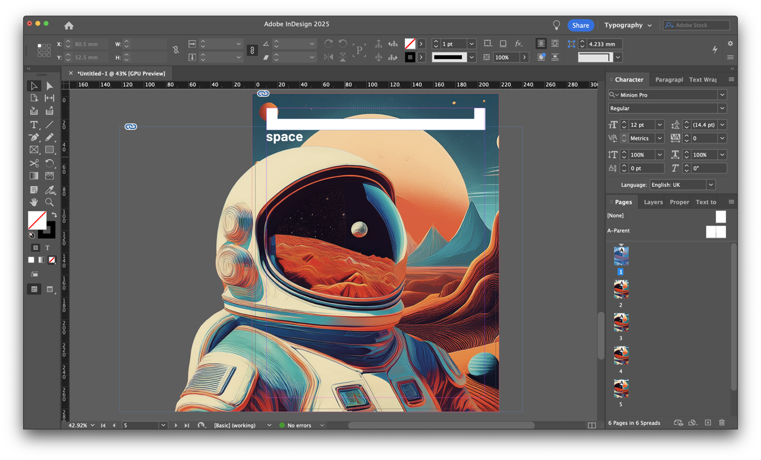
Task: Switch to the Paragraph panel tab
Action: (x=669, y=80)
